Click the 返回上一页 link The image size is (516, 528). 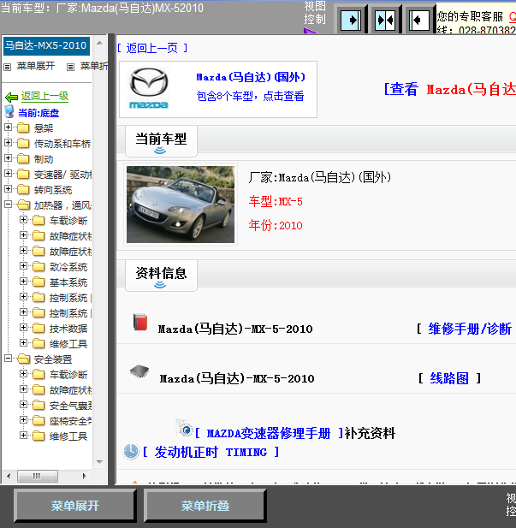(152, 48)
